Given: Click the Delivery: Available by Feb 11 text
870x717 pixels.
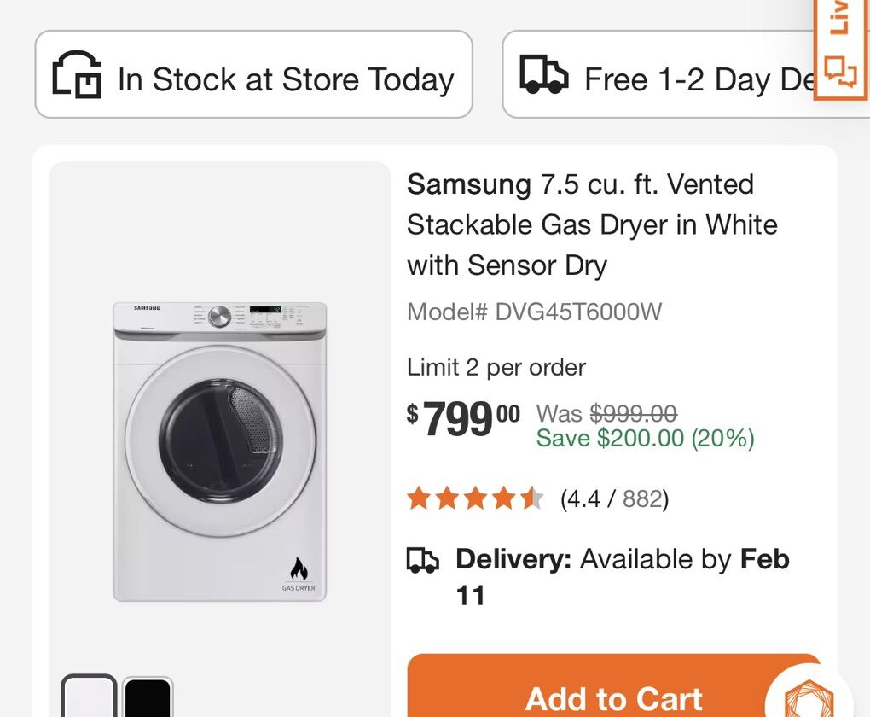Looking at the screenshot, I should pos(623,577).
